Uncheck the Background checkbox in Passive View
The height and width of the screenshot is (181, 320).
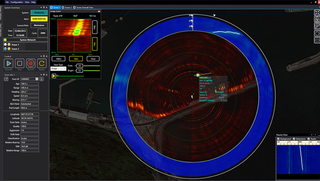[x=278, y=139]
